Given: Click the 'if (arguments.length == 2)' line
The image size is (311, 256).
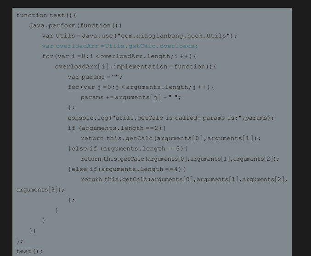Looking at the screenshot, I should coord(117,128).
